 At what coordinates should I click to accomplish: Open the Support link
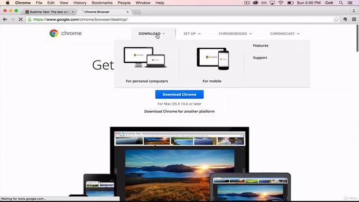(260, 58)
